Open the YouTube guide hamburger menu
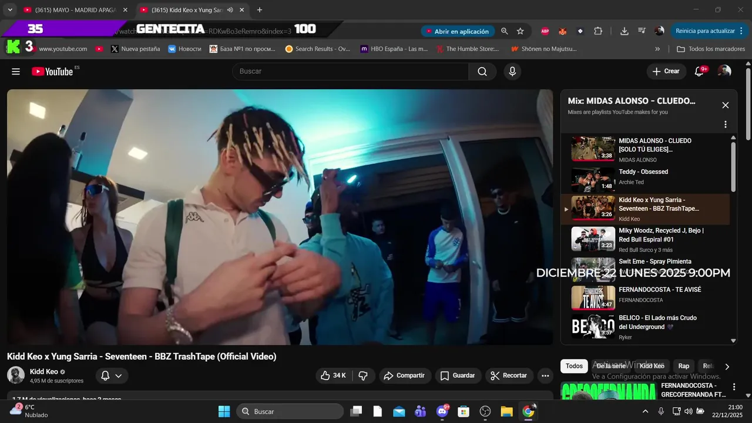 pos(16,71)
